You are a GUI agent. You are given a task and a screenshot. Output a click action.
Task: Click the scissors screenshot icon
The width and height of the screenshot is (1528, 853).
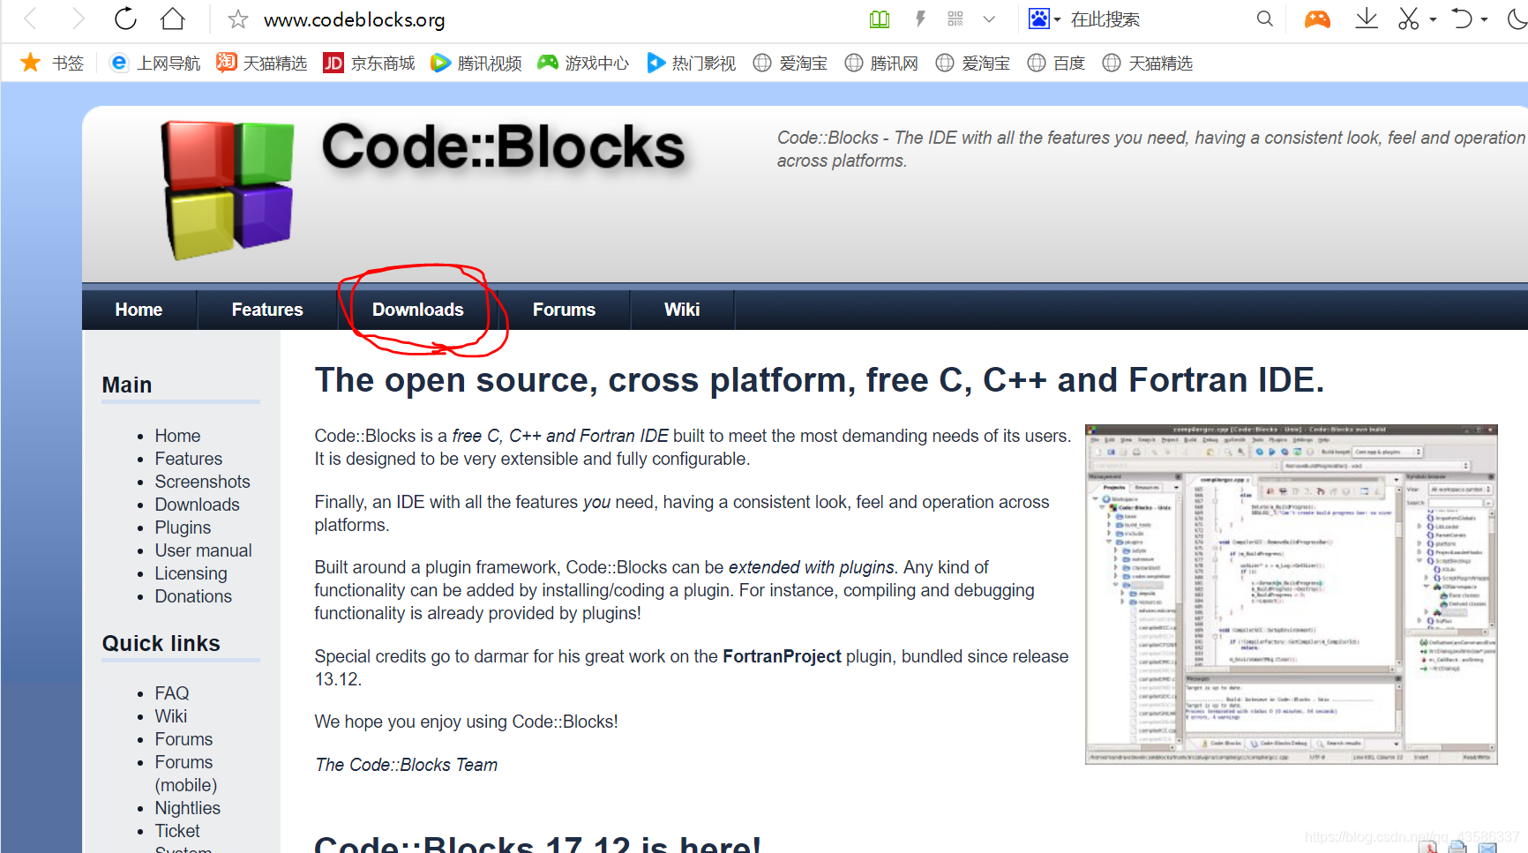(x=1409, y=19)
